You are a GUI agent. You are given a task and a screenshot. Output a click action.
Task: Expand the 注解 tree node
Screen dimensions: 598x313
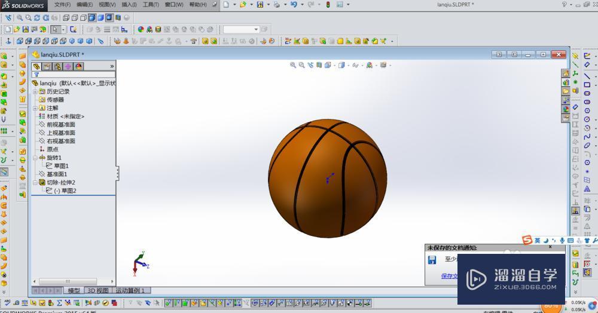click(x=35, y=108)
